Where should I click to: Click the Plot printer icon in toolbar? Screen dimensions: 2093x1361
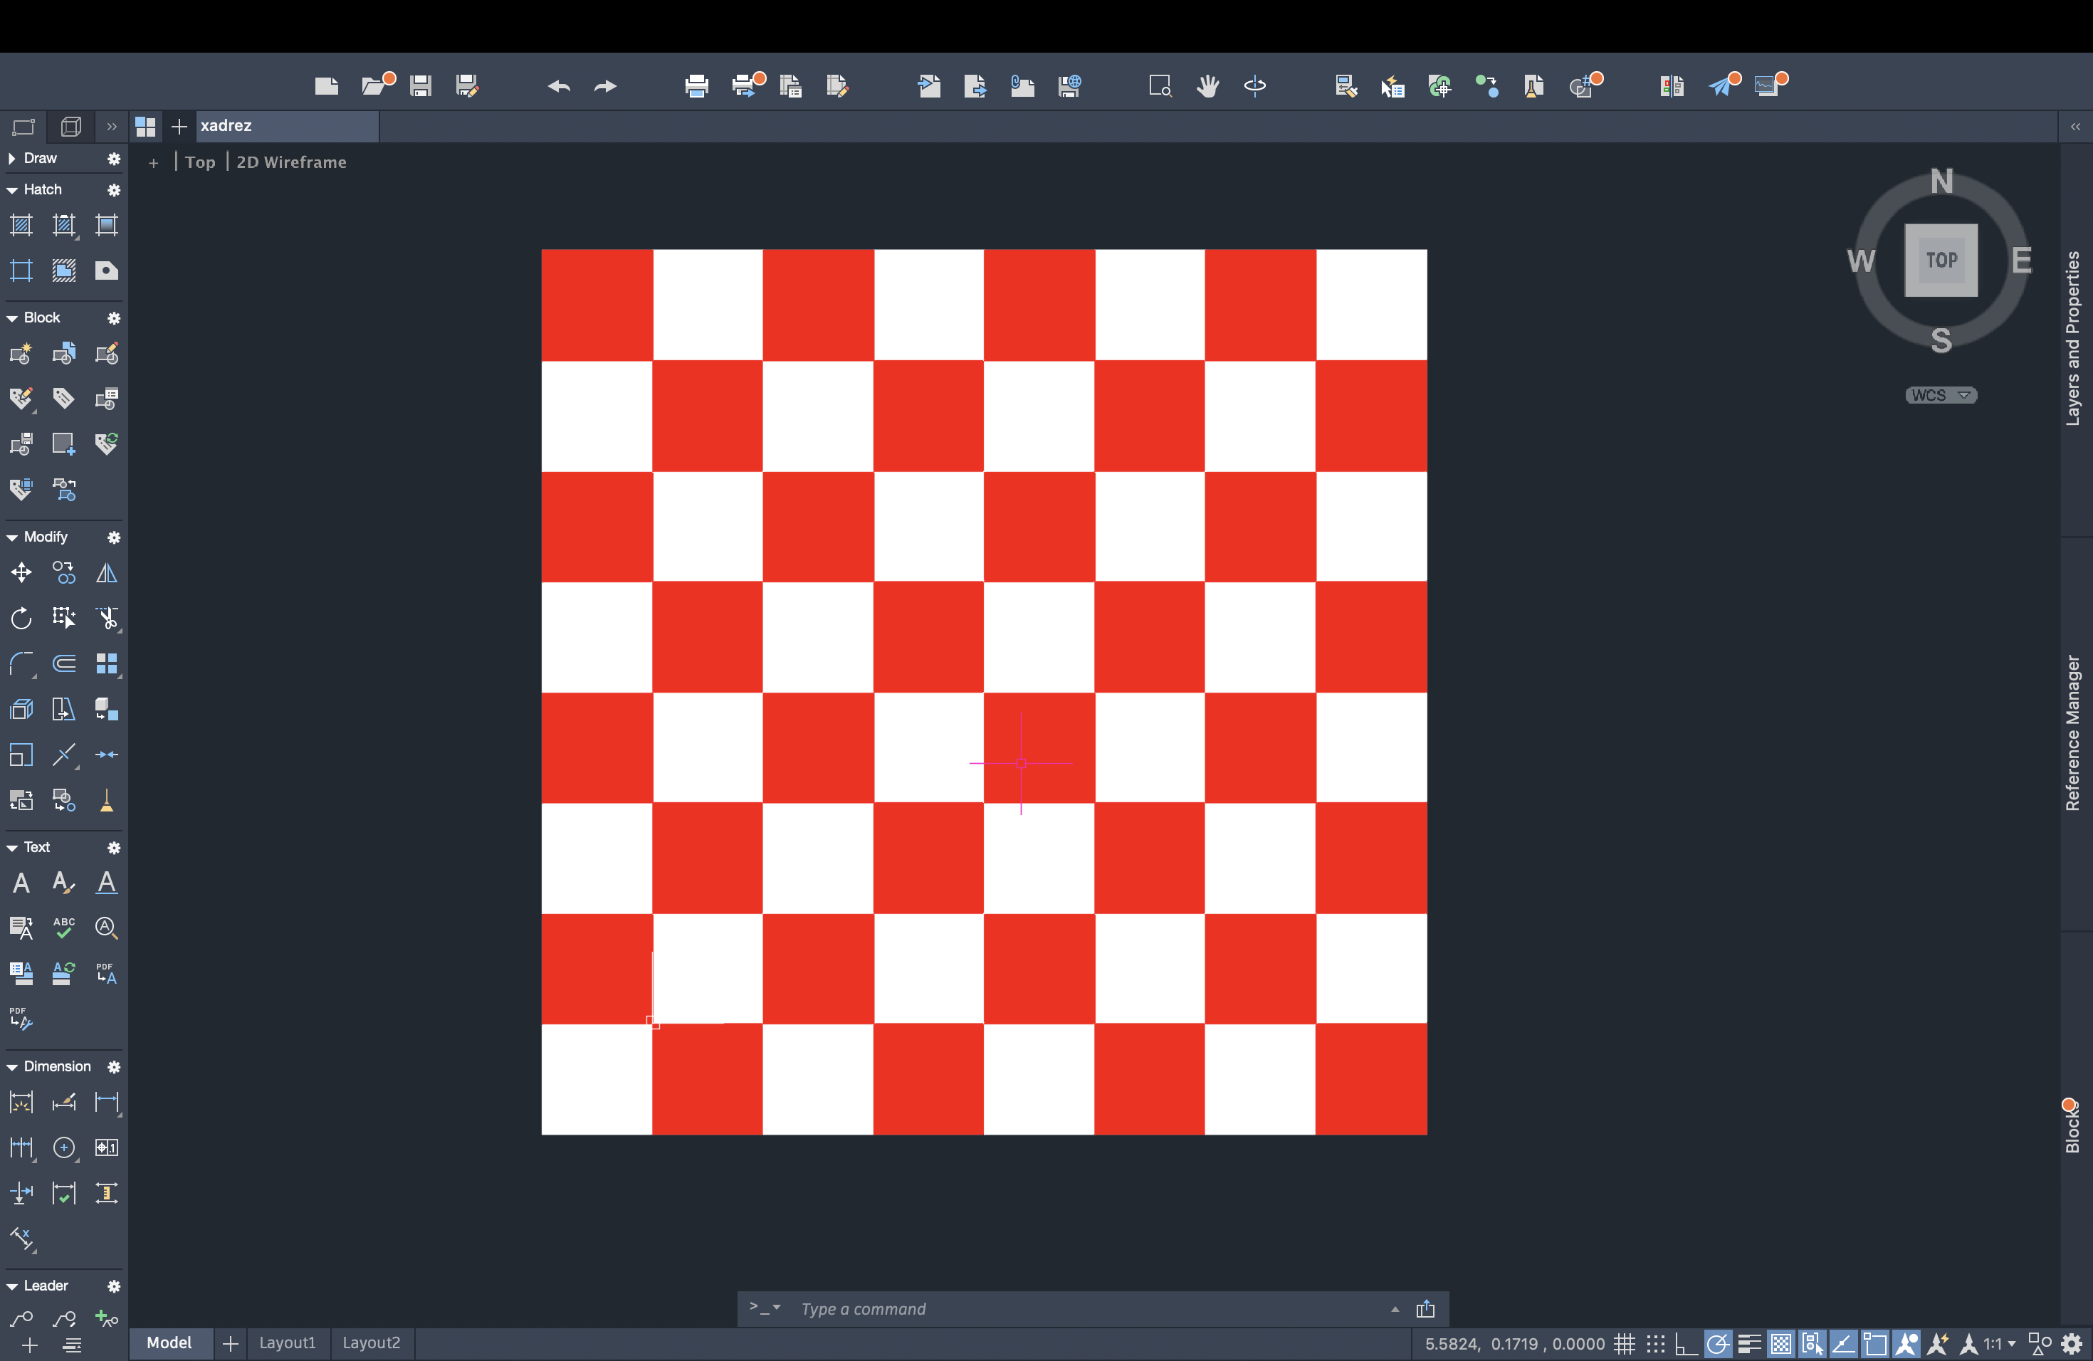click(696, 86)
